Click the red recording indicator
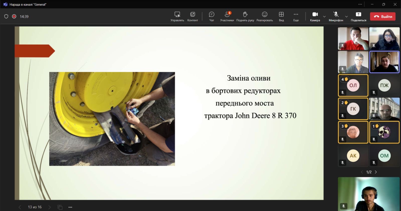The image size is (401, 211). pos(14,17)
